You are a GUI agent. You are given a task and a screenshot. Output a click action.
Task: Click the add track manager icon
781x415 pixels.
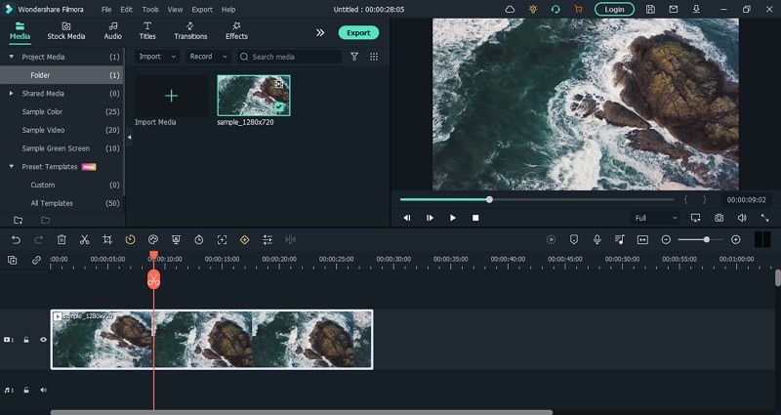pyautogui.click(x=13, y=260)
